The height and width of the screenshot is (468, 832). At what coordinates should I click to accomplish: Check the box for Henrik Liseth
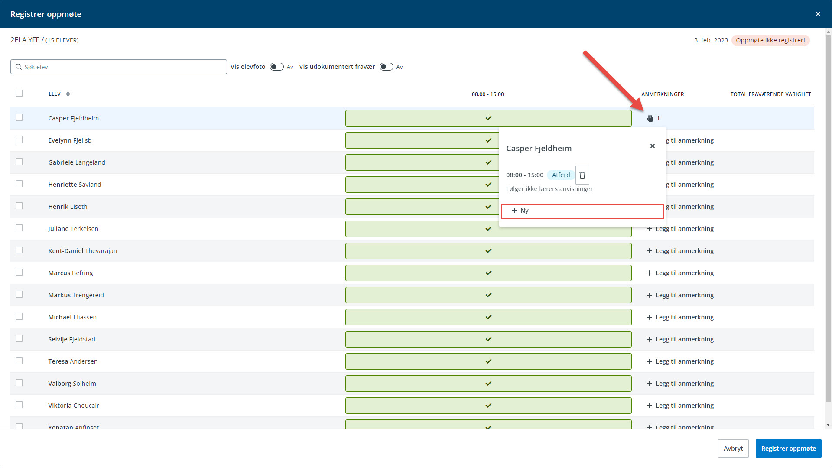click(x=19, y=206)
